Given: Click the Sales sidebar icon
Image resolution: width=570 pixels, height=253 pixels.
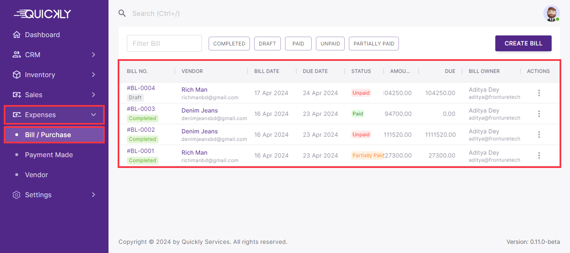Looking at the screenshot, I should (x=17, y=95).
